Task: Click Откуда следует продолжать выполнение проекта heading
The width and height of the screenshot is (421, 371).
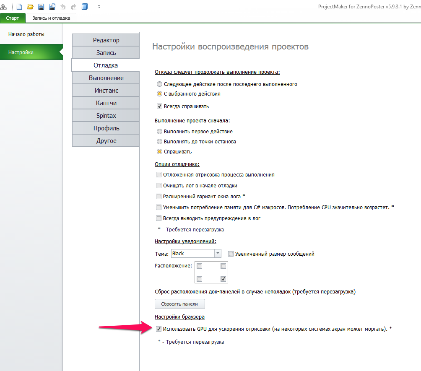Action: [x=217, y=72]
